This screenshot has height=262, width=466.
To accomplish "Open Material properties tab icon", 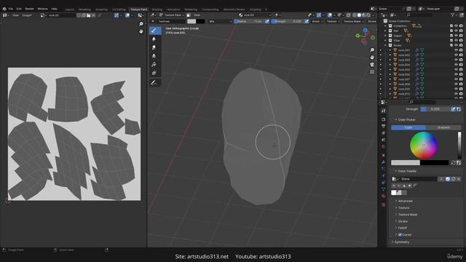I will (384, 196).
